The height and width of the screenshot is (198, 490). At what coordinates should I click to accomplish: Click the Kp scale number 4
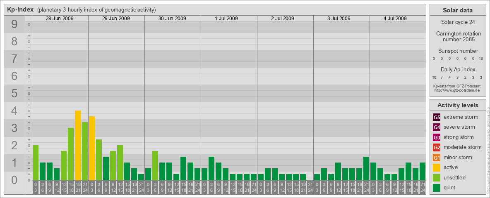[14, 111]
